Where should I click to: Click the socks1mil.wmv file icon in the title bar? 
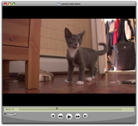point(59,4)
